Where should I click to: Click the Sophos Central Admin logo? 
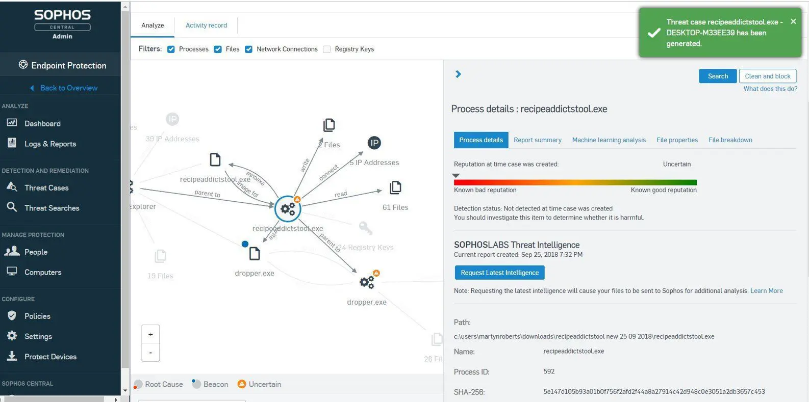click(62, 24)
